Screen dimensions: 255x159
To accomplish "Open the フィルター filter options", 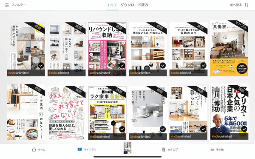I will (x=19, y=5).
